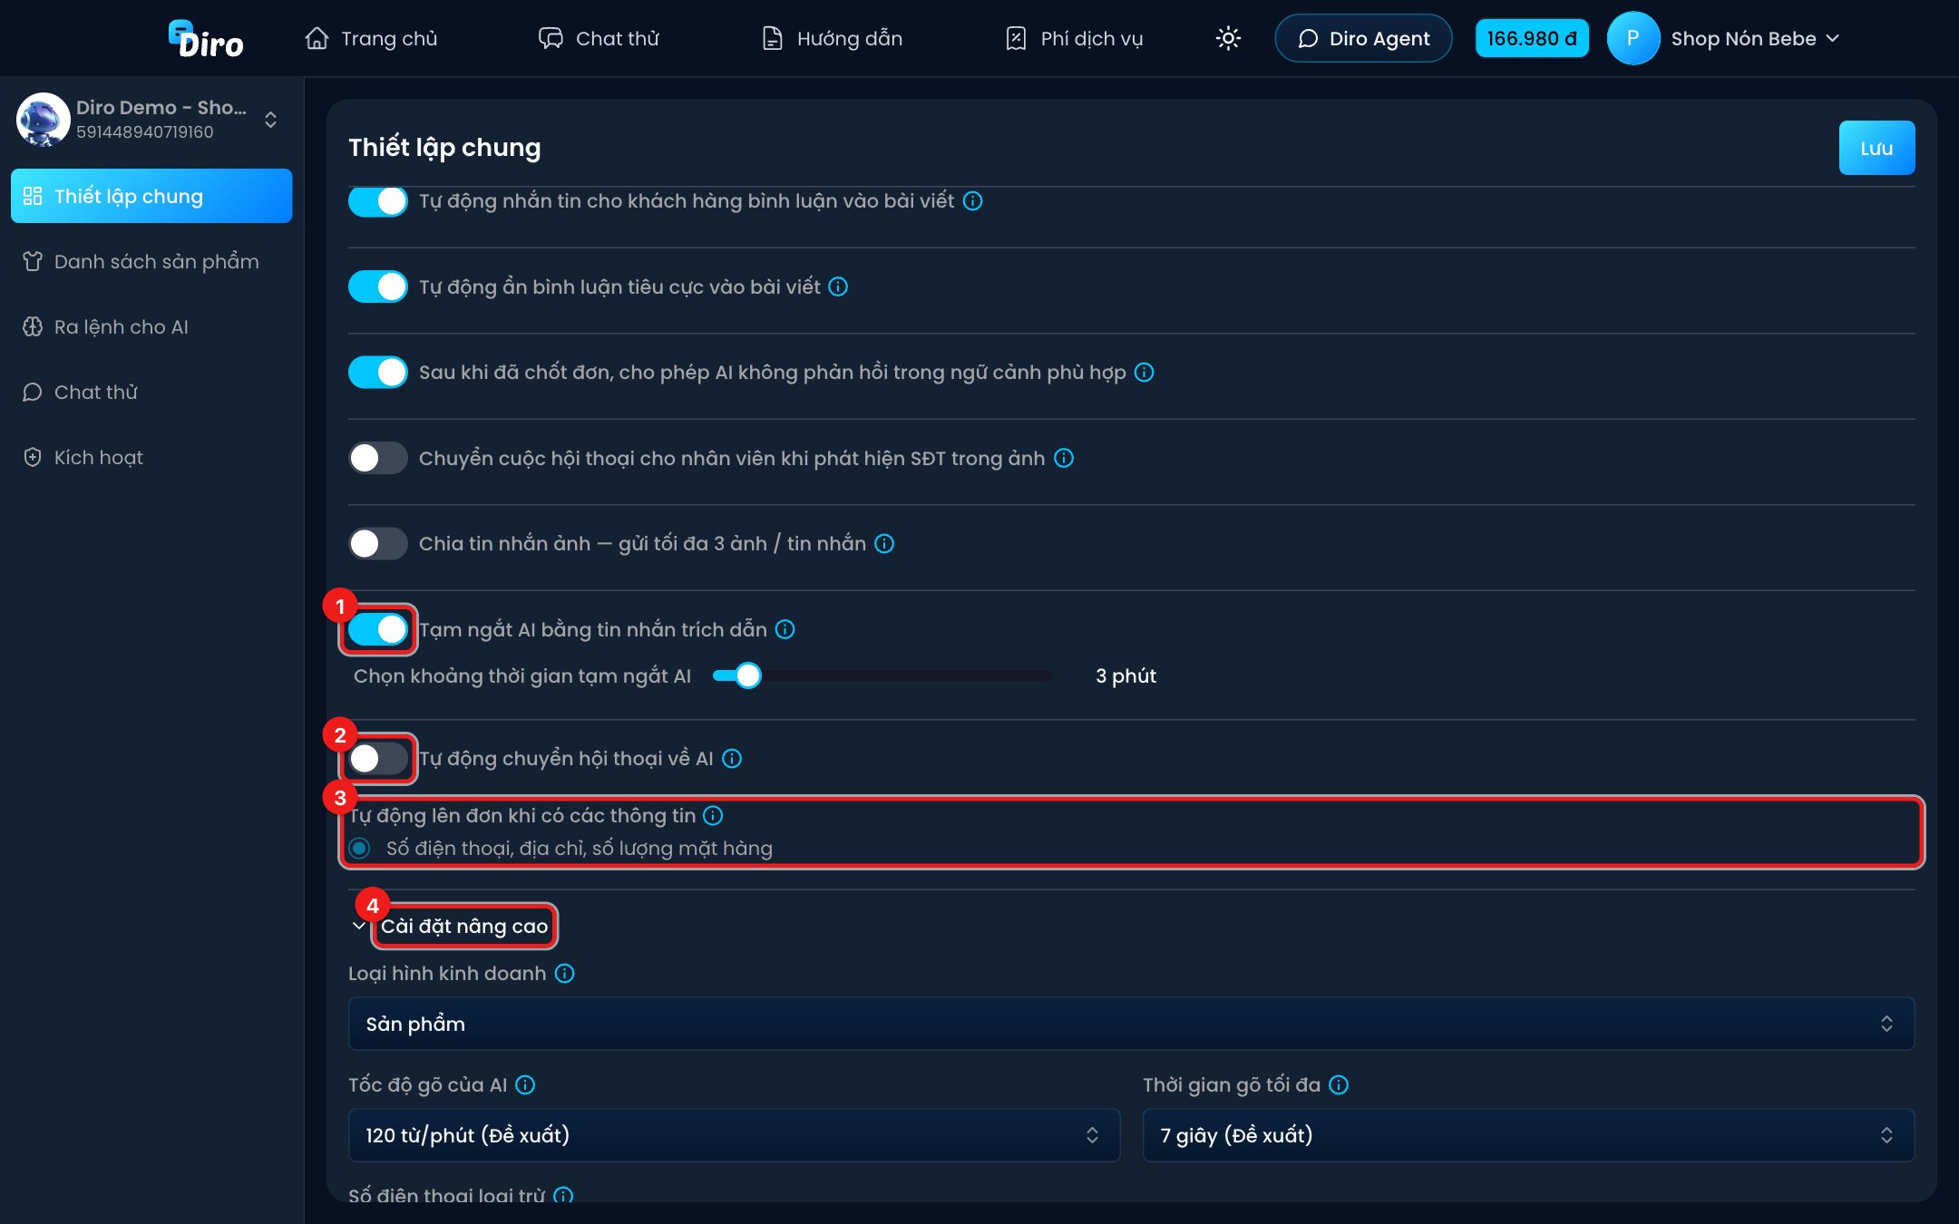This screenshot has height=1224, width=1959.
Task: Toggle the light/dark theme sun icon
Action: coord(1228,38)
